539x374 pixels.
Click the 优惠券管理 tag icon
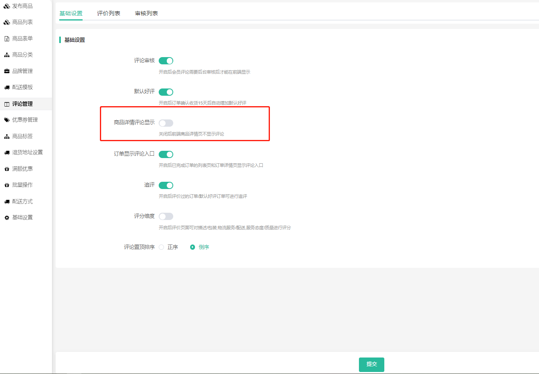pos(7,120)
